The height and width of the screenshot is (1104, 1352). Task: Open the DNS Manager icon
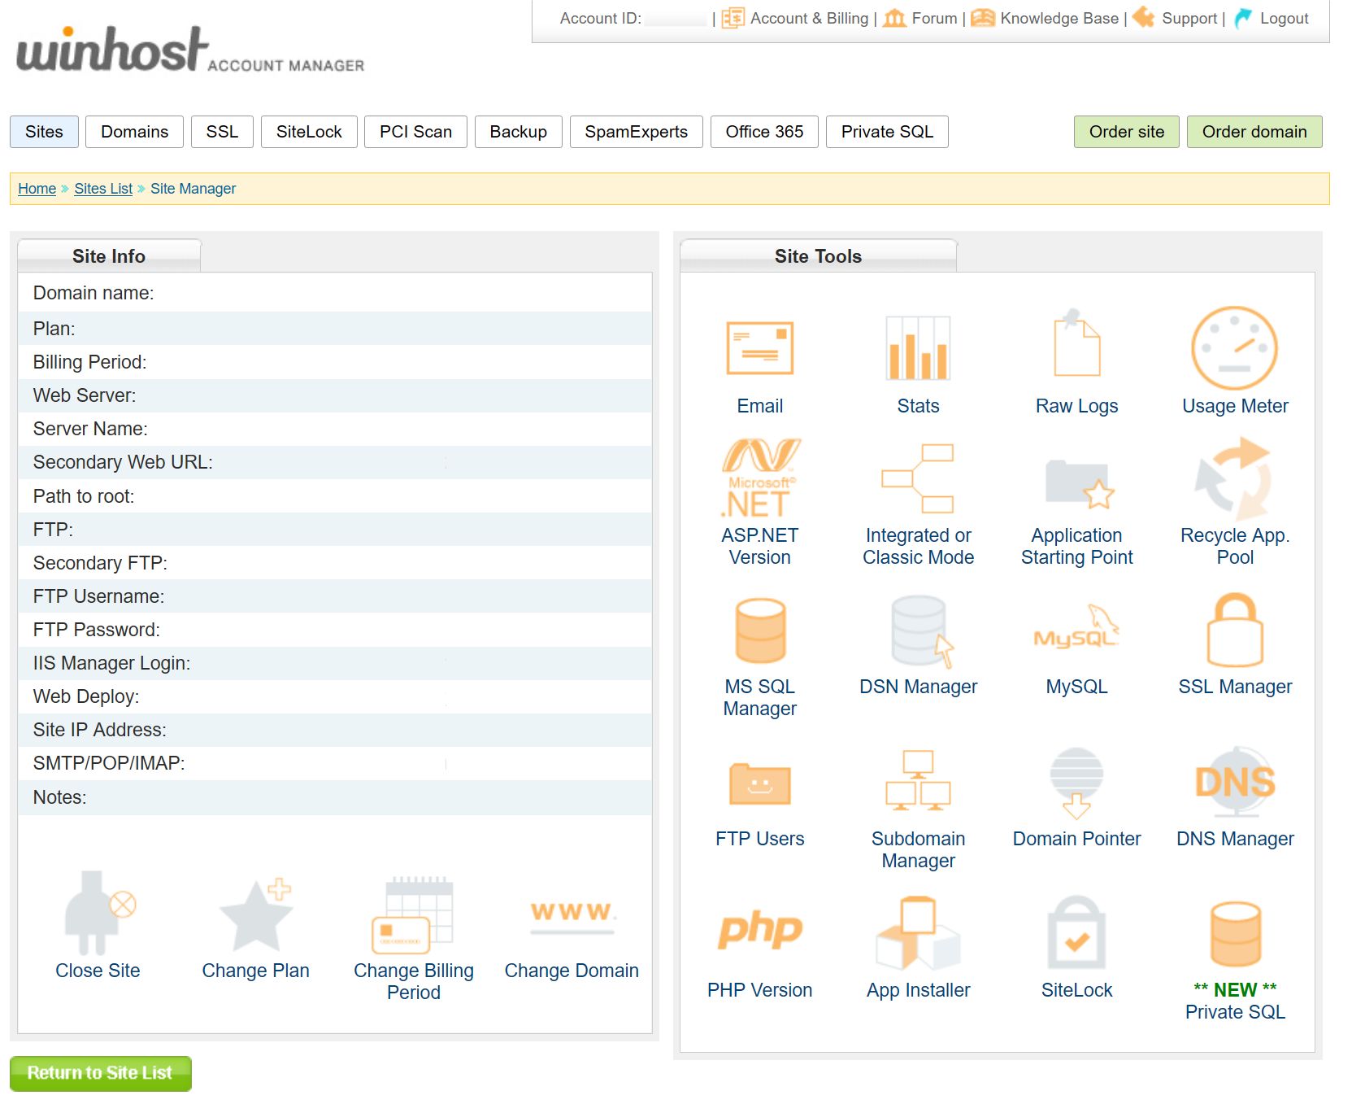tap(1234, 782)
